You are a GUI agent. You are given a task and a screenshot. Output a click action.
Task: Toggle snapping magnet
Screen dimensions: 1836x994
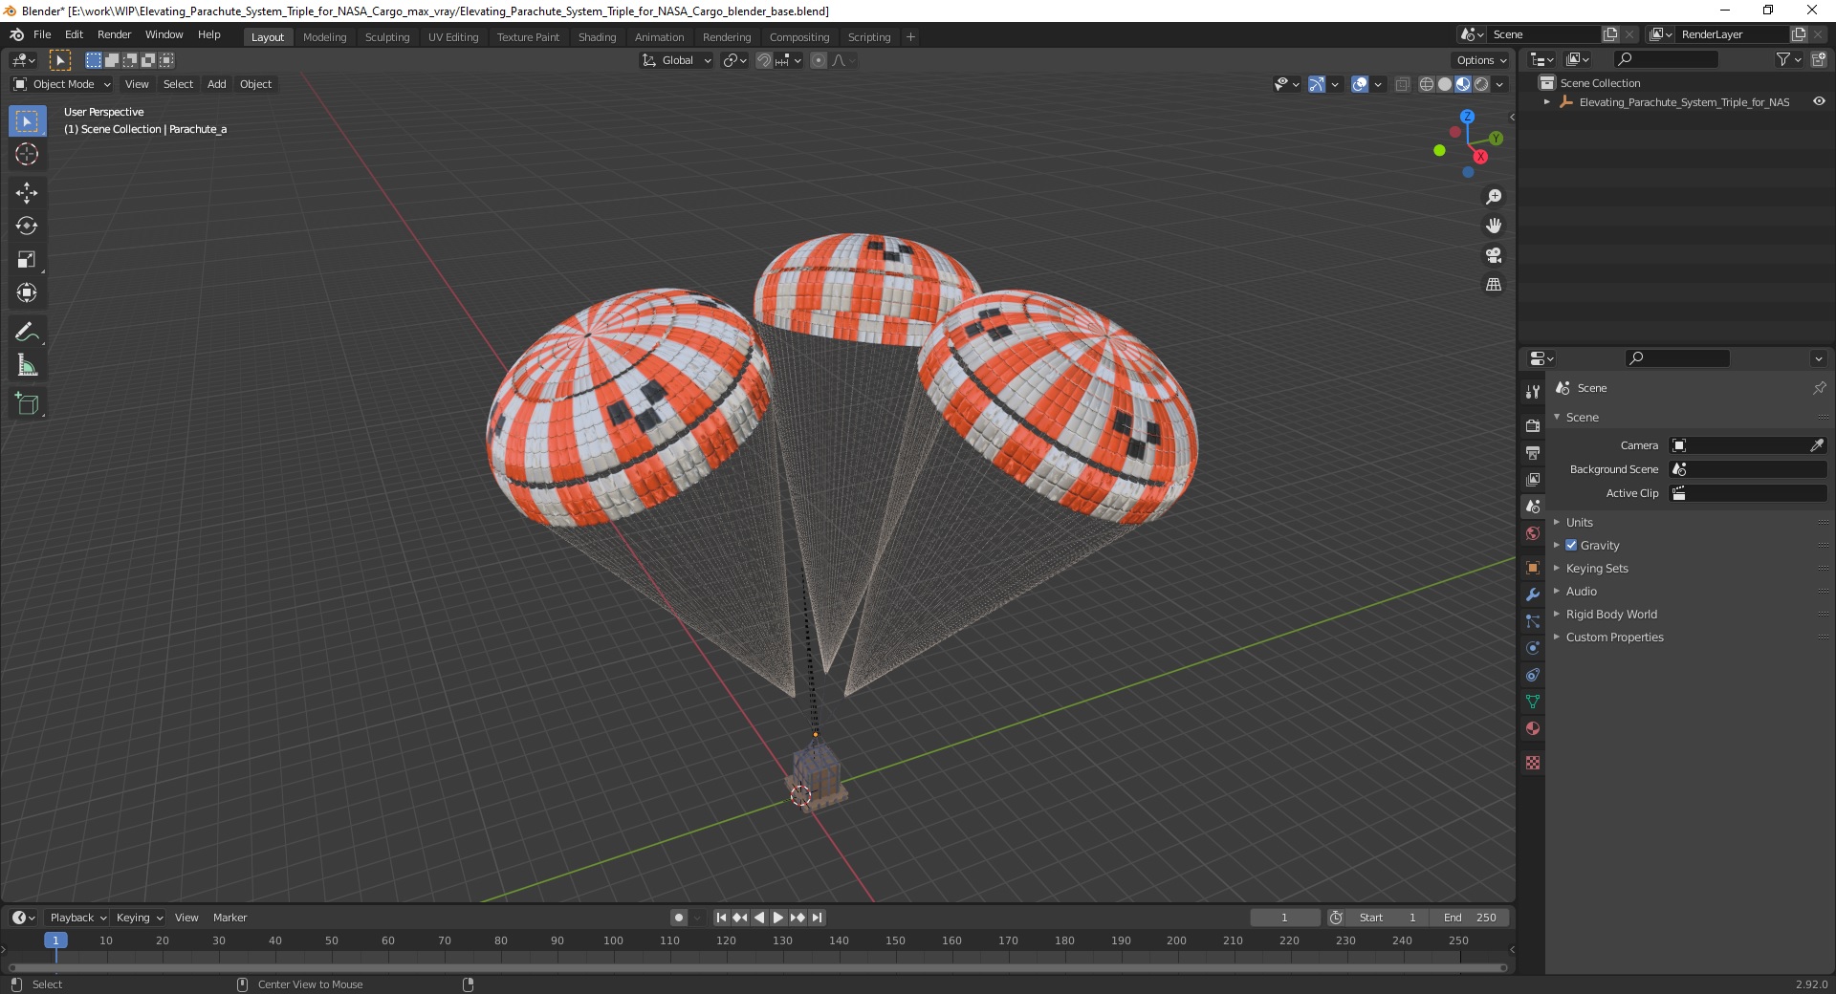(x=764, y=60)
